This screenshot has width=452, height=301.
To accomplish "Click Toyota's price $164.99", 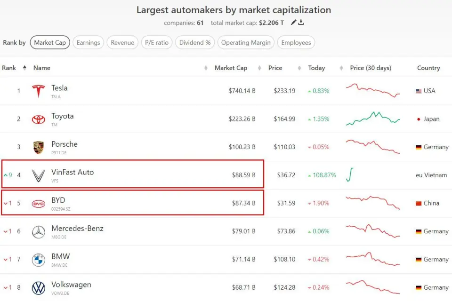I will coord(284,119).
